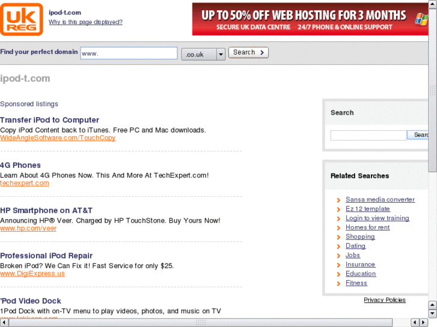Viewport: 437px width, 327px height.
Task: Open 'Professional iPod Repair' listing
Action: tap(46, 256)
